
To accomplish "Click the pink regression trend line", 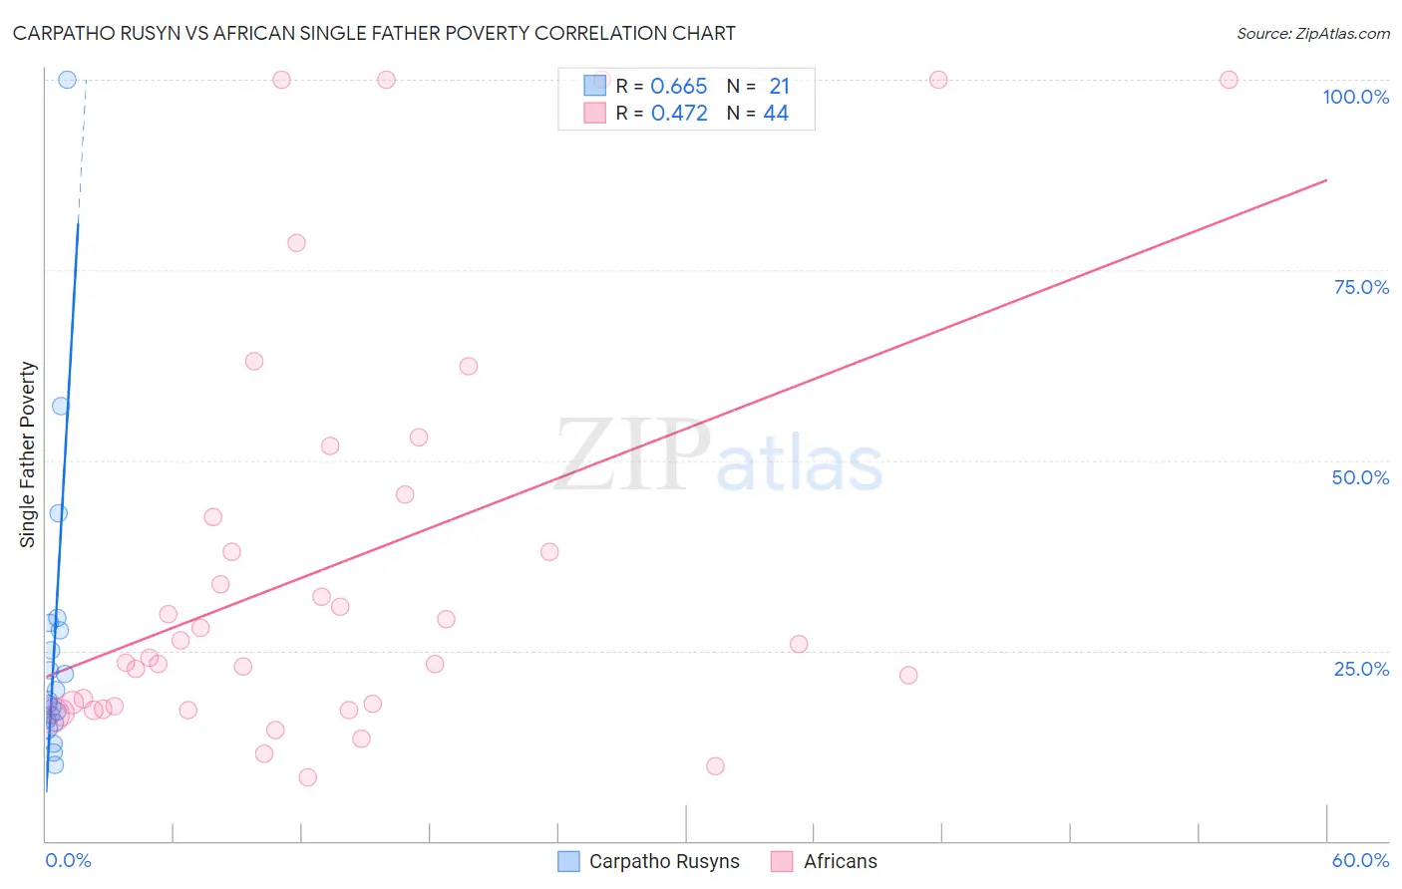I will (x=686, y=429).
